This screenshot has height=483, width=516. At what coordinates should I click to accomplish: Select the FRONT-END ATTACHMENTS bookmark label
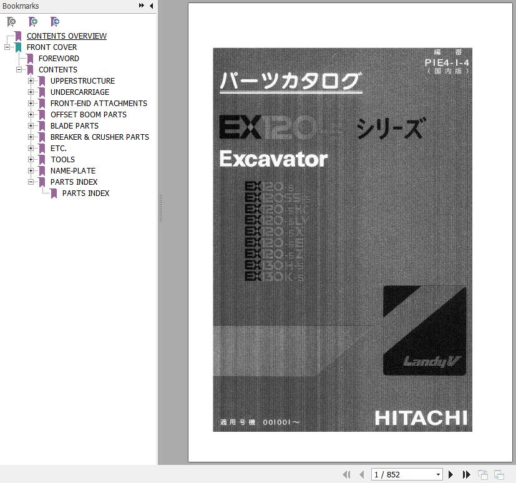(99, 103)
